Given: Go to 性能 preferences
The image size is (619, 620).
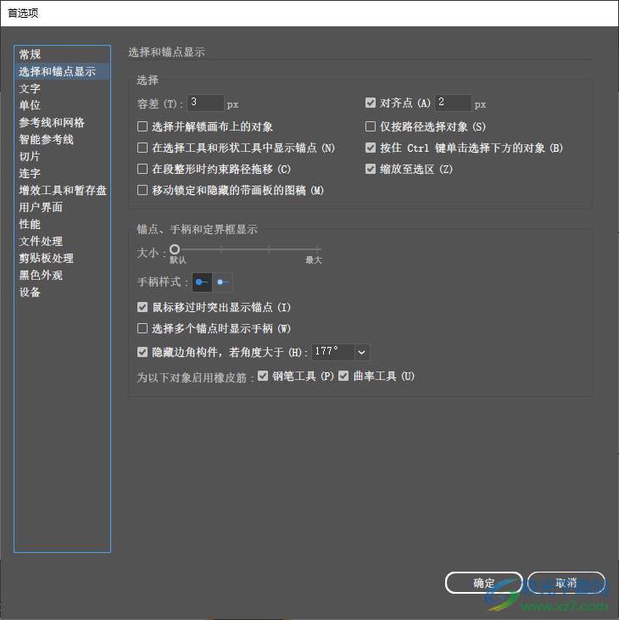Looking at the screenshot, I should coord(62,224).
